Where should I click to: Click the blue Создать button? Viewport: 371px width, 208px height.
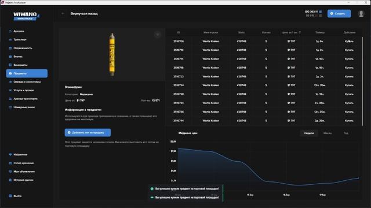339,14
